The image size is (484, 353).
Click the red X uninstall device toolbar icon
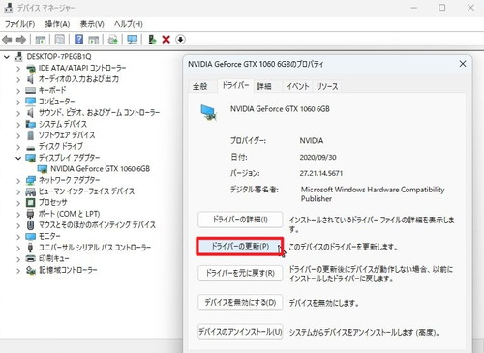(166, 40)
